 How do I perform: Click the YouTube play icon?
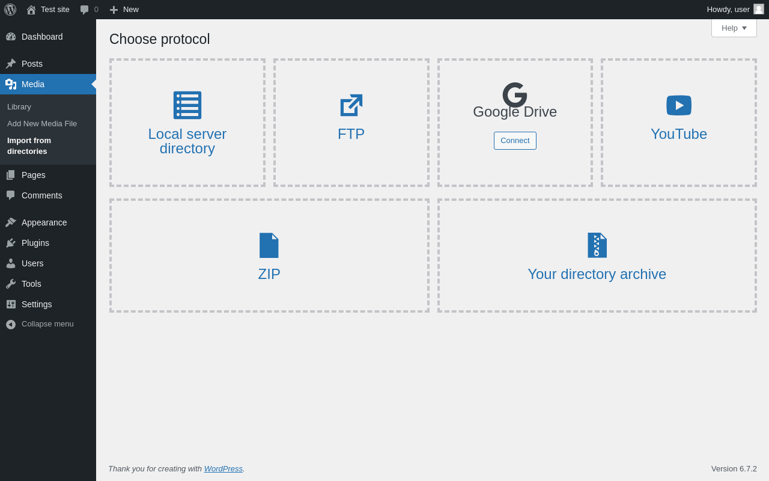click(x=679, y=105)
